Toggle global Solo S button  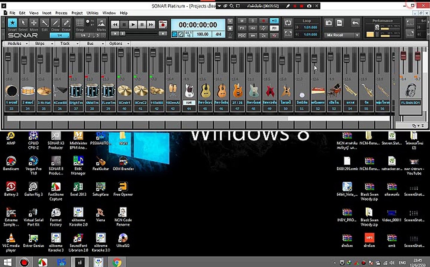[252, 21]
